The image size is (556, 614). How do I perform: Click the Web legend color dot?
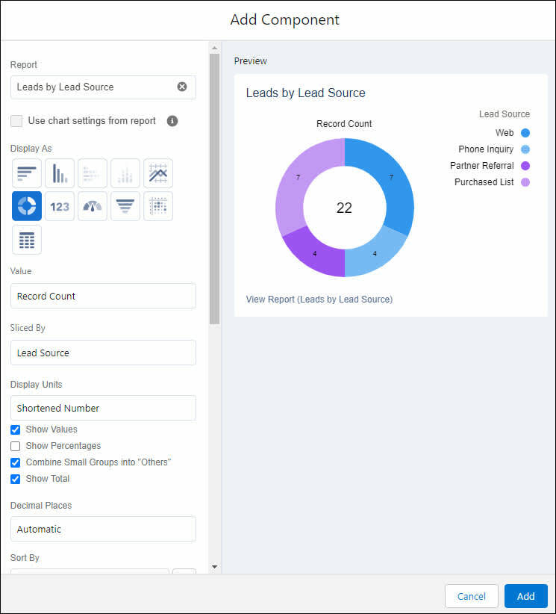[525, 133]
